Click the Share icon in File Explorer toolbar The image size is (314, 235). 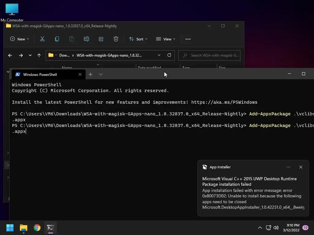pos(101,39)
